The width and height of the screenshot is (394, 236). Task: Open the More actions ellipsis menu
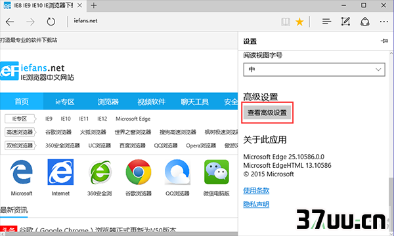pyautogui.click(x=383, y=22)
